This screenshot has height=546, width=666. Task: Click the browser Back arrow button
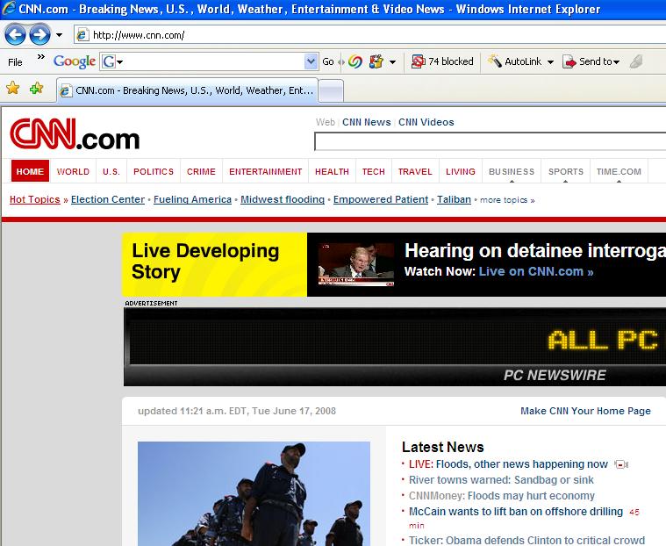coord(16,35)
